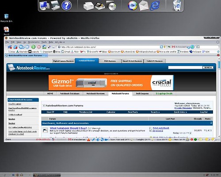Click the home button in Firefox toolbar
The width and height of the screenshot is (221, 177).
coord(44,47)
